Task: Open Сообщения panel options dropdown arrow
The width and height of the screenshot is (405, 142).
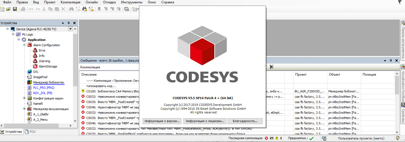Action: [385, 60]
